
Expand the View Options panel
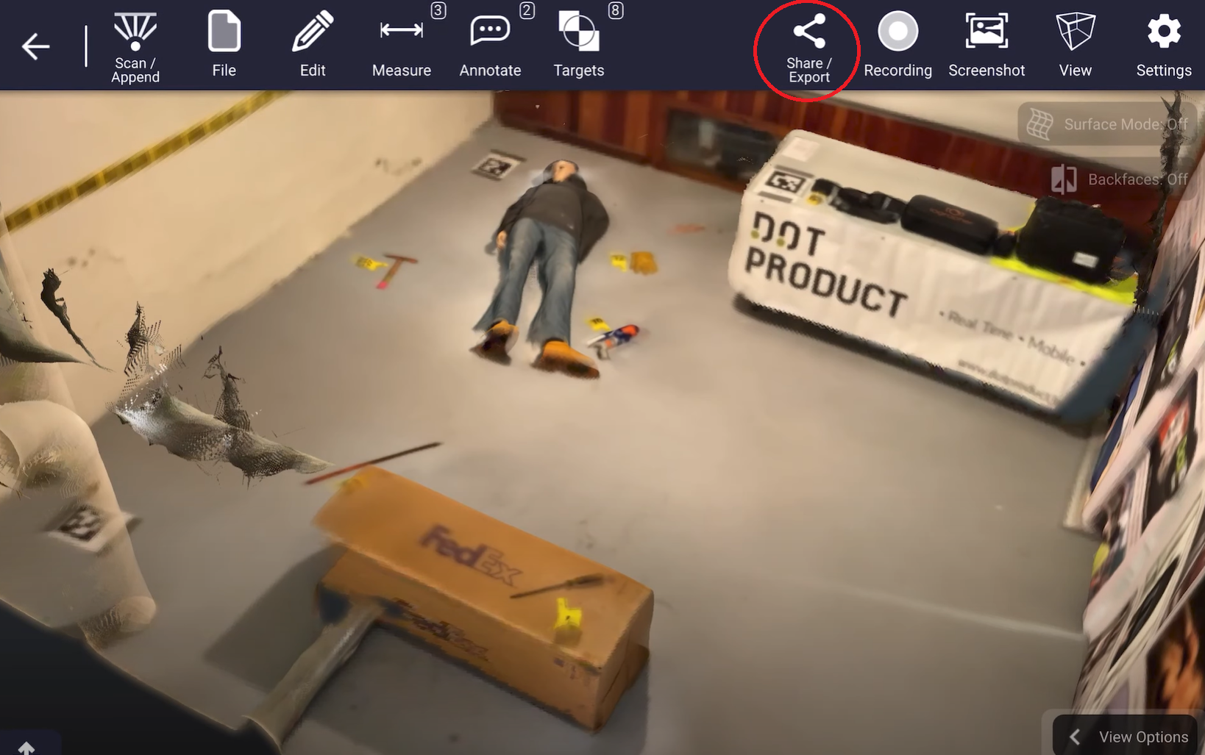pyautogui.click(x=1126, y=736)
